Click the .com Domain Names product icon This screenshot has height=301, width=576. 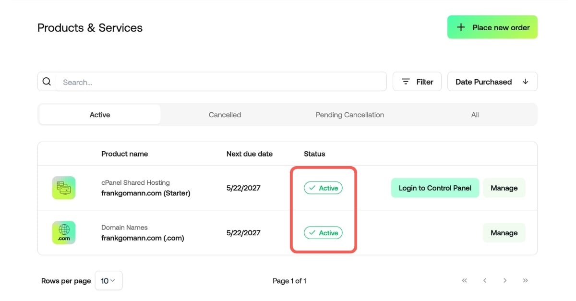pos(64,233)
